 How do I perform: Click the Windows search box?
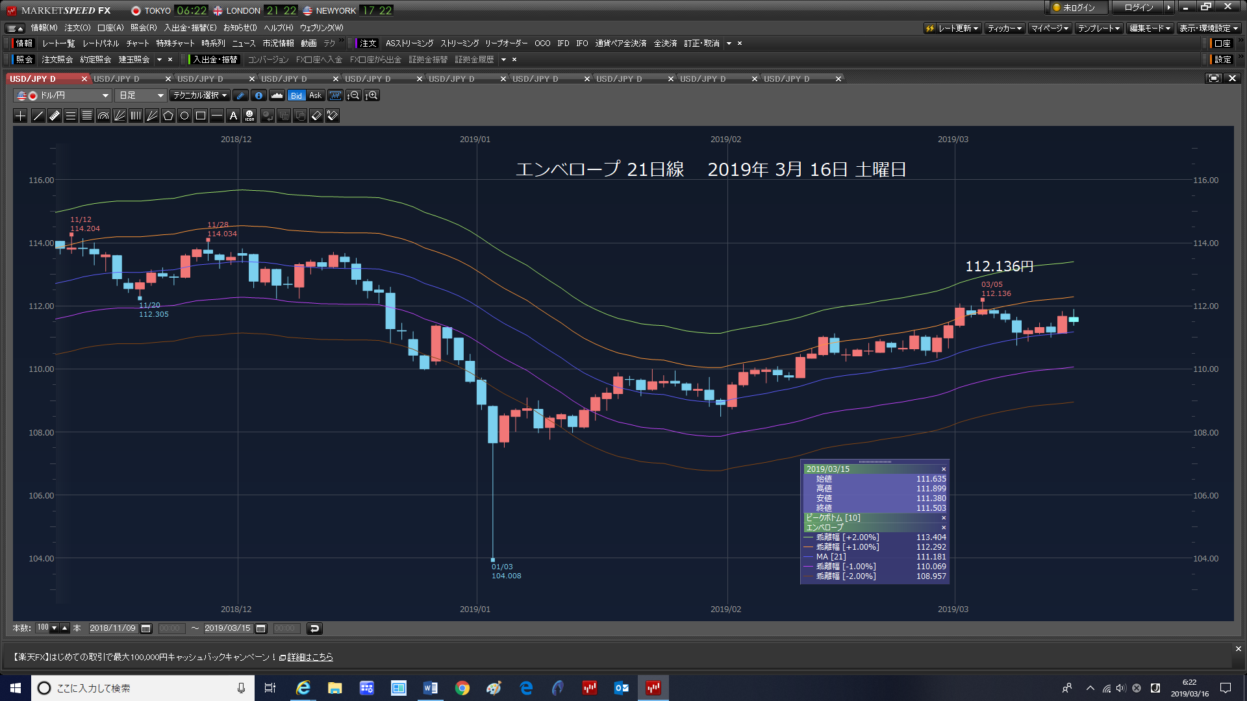pyautogui.click(x=143, y=688)
